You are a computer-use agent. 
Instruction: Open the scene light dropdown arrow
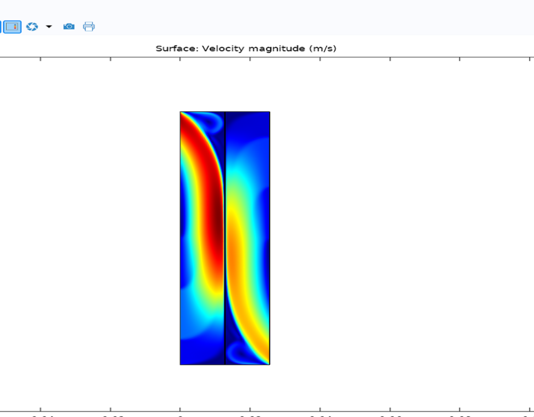pyautogui.click(x=49, y=27)
